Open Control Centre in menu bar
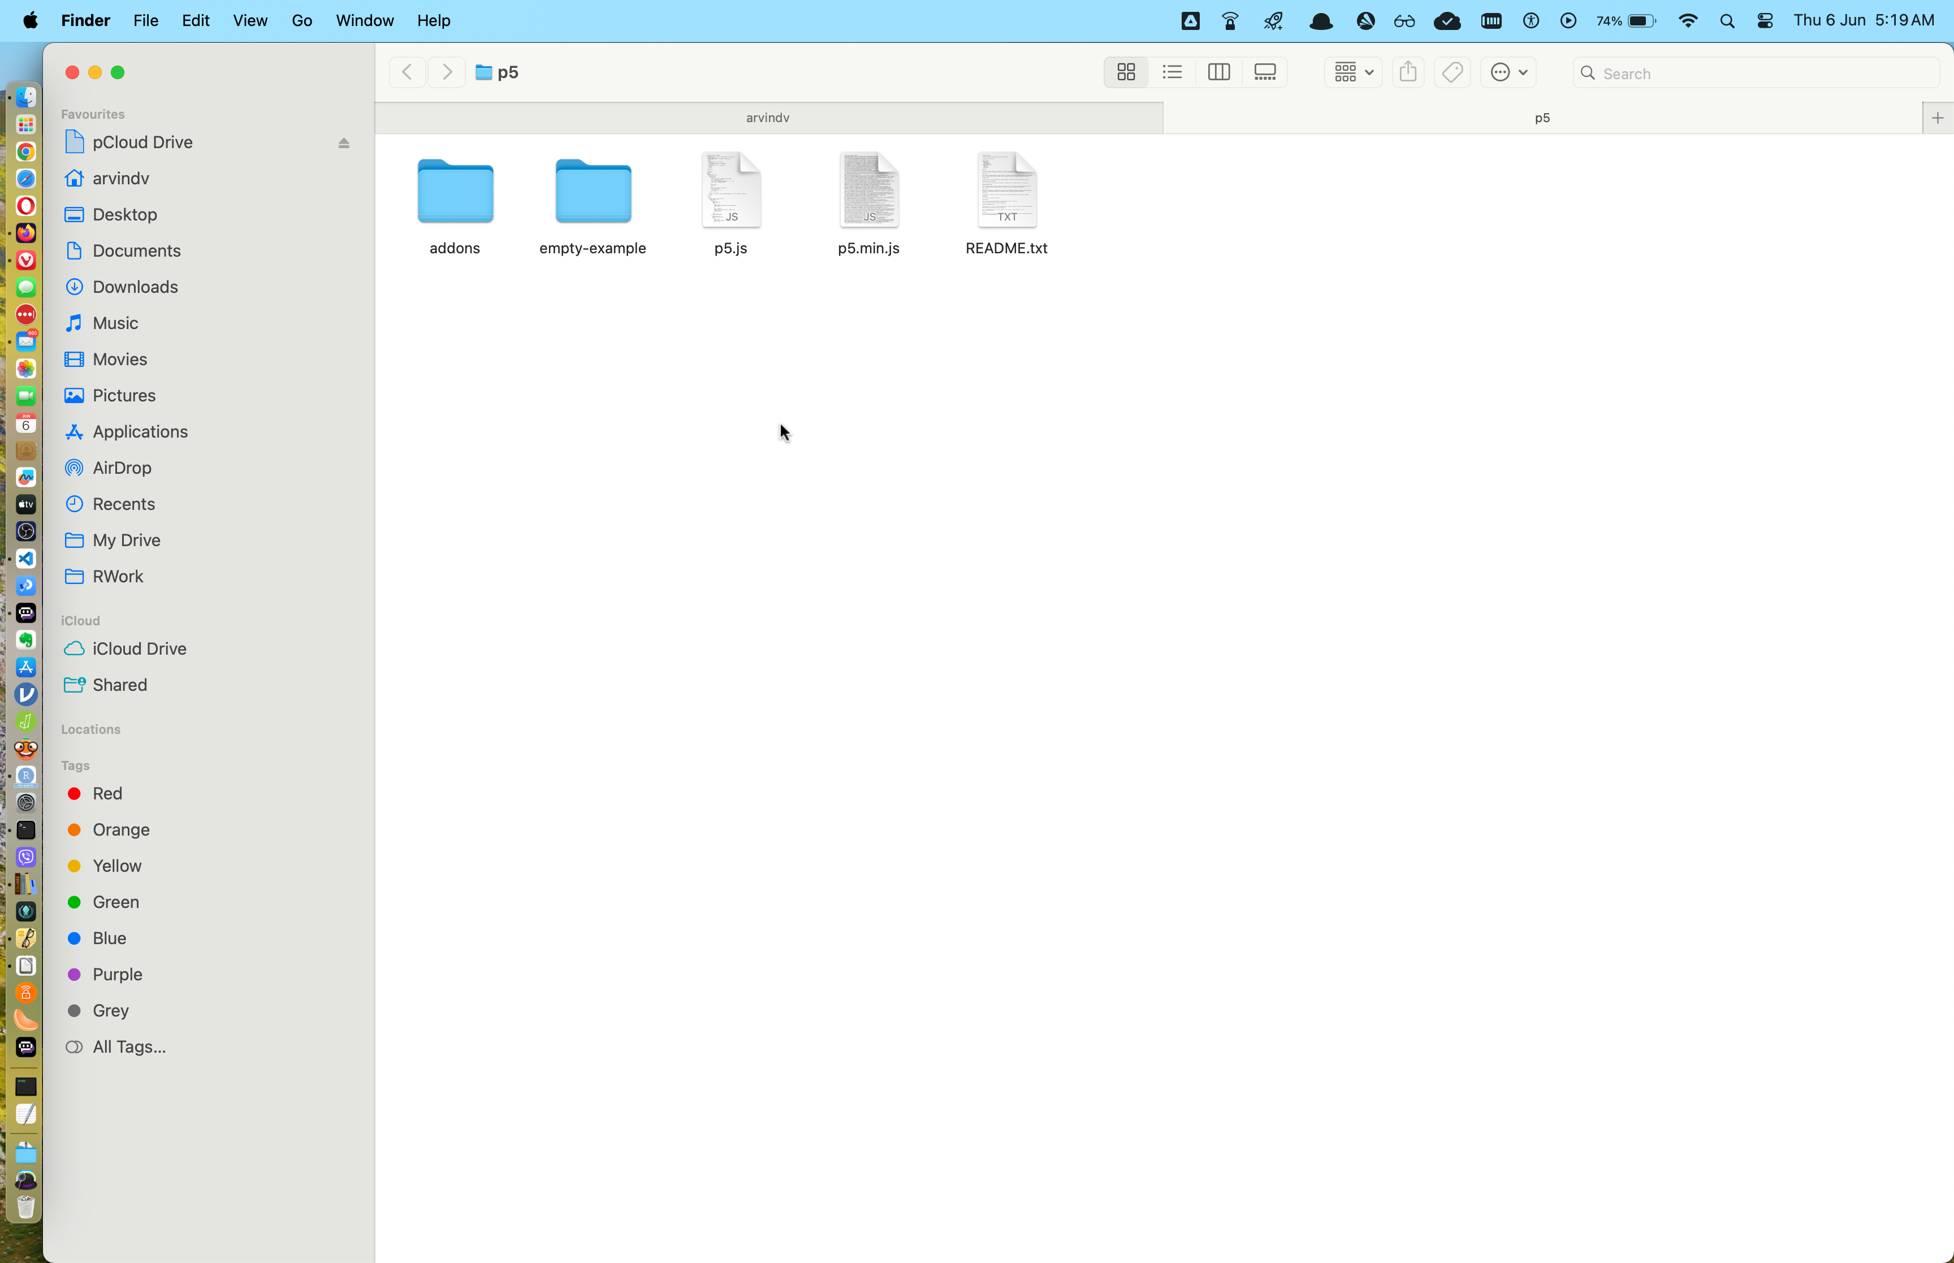This screenshot has height=1263, width=1954. (x=1765, y=21)
